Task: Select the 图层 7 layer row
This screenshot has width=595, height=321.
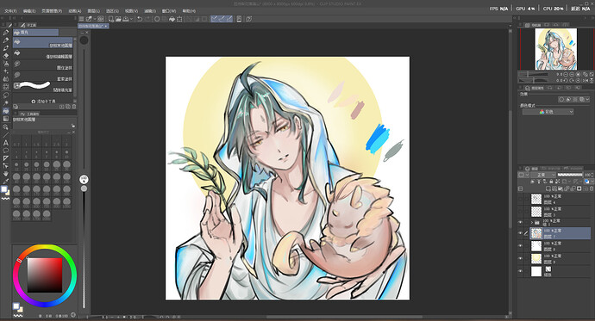Action: pyautogui.click(x=561, y=233)
